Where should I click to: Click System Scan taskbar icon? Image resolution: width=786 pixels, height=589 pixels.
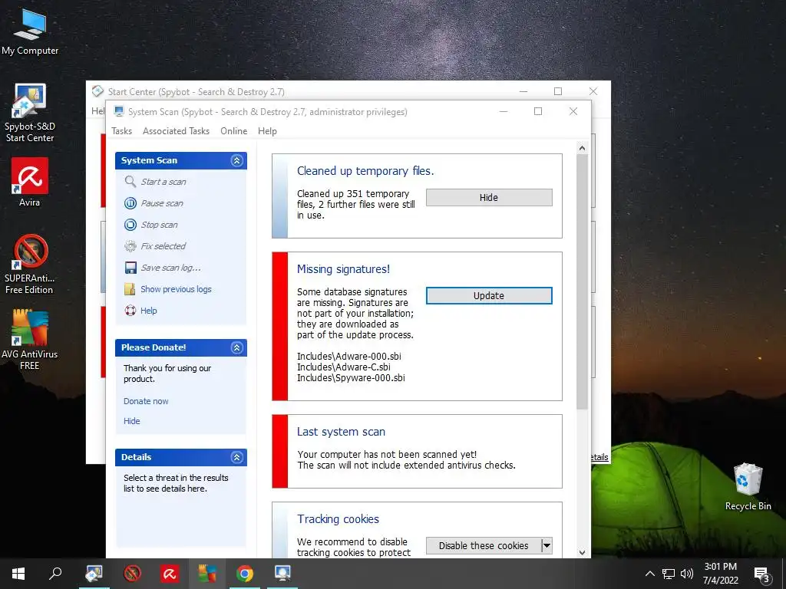point(282,574)
